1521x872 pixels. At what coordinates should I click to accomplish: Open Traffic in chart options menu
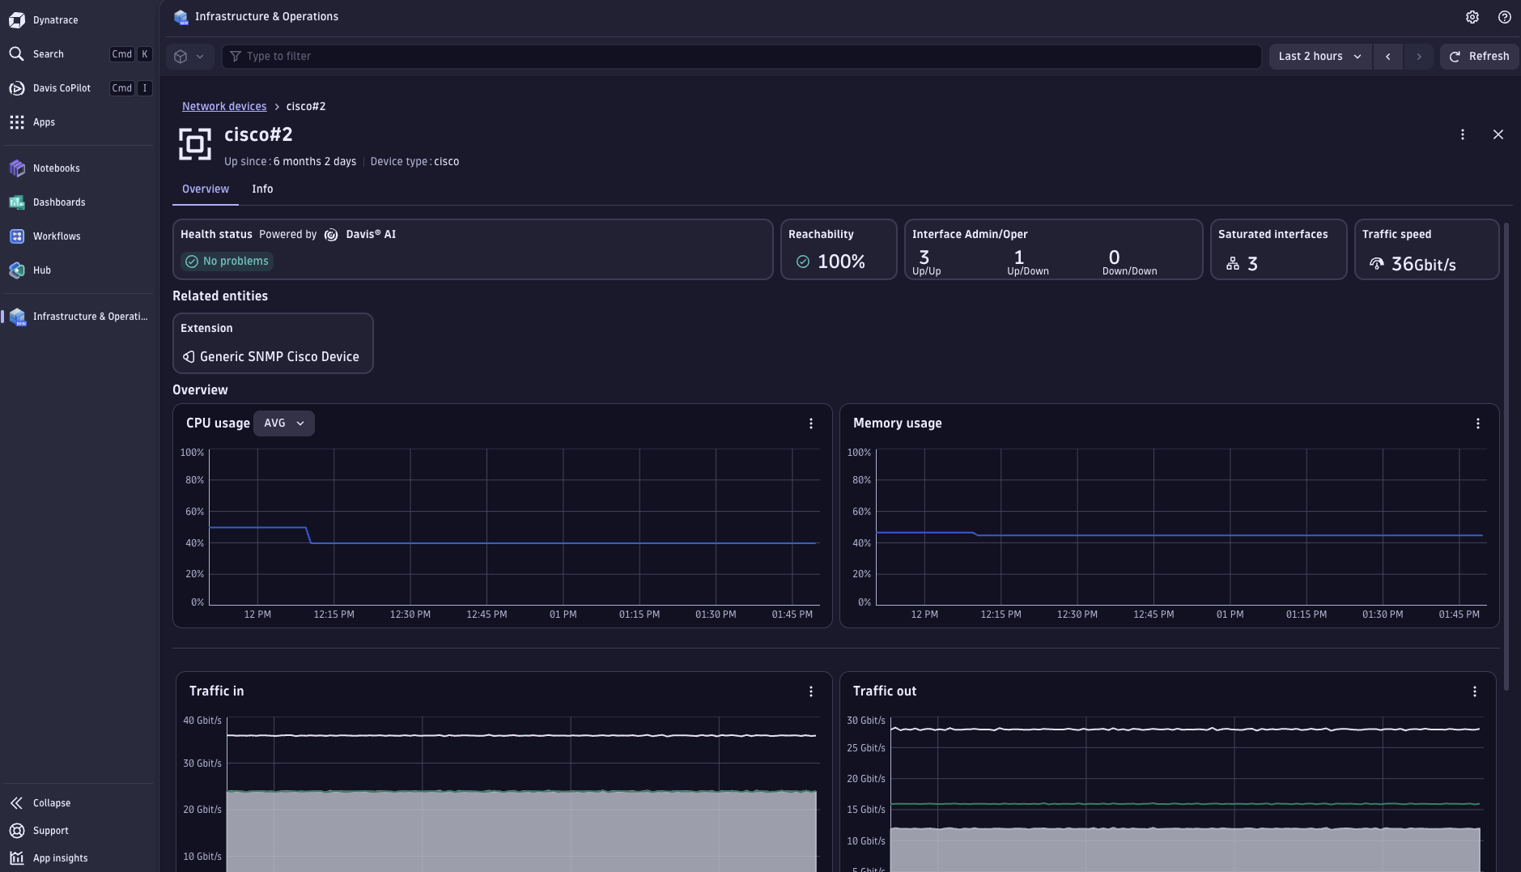811,691
